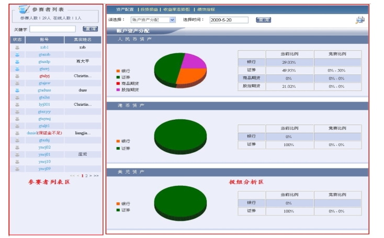Click online status icon for gtazxb
Screen dimensions: 384x238
click(x=17, y=54)
